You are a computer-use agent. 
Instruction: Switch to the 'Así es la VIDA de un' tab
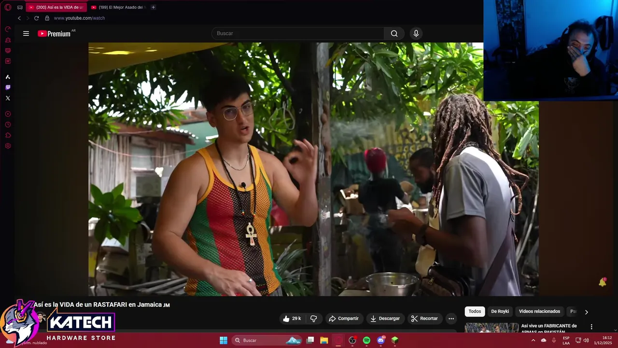pyautogui.click(x=56, y=7)
